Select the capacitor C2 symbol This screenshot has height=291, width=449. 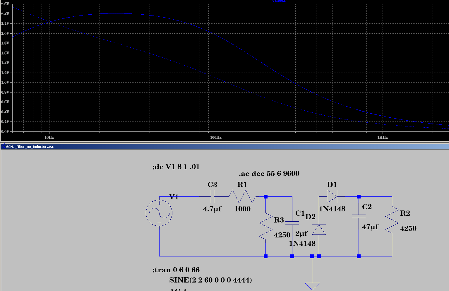[x=358, y=217]
